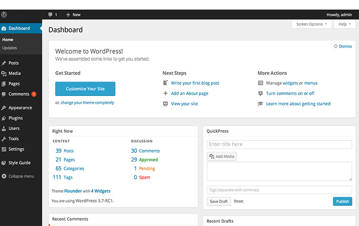Click the Customize Your Site button

pyautogui.click(x=85, y=89)
